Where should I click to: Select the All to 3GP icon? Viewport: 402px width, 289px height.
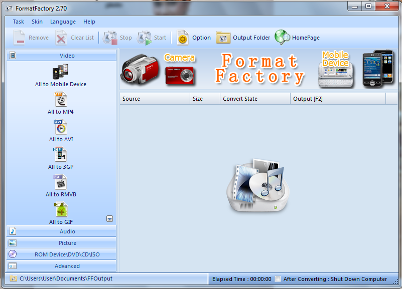coord(60,154)
